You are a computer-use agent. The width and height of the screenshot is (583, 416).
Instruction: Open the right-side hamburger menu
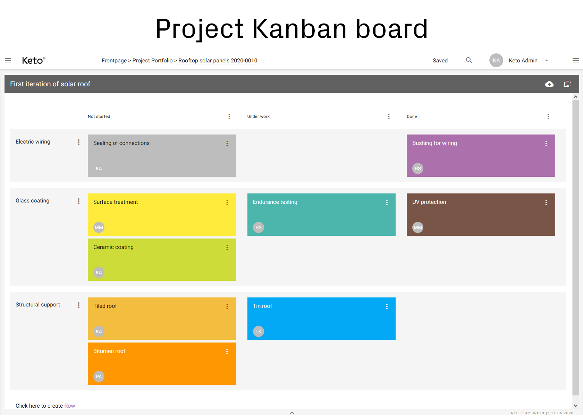tap(575, 60)
